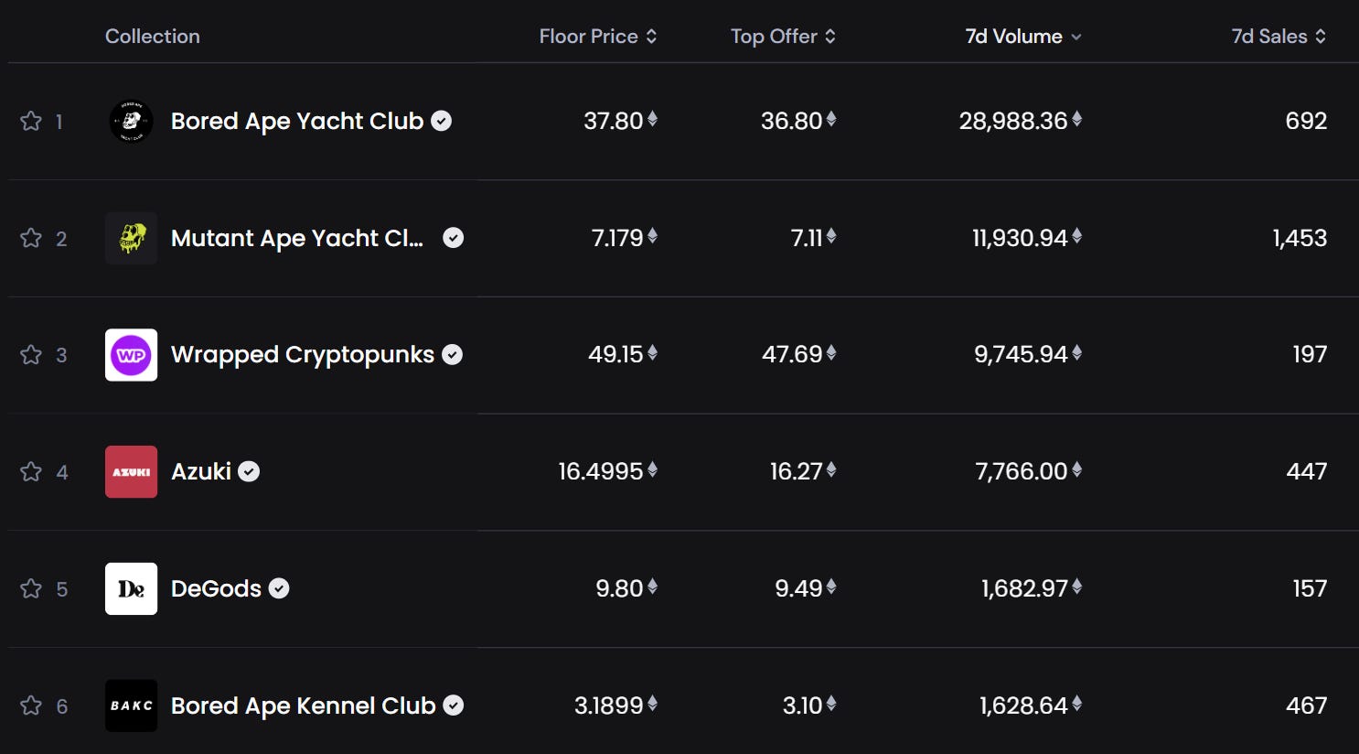Click Azuki's verified checkmark badge
This screenshot has width=1359, height=754.
[249, 471]
